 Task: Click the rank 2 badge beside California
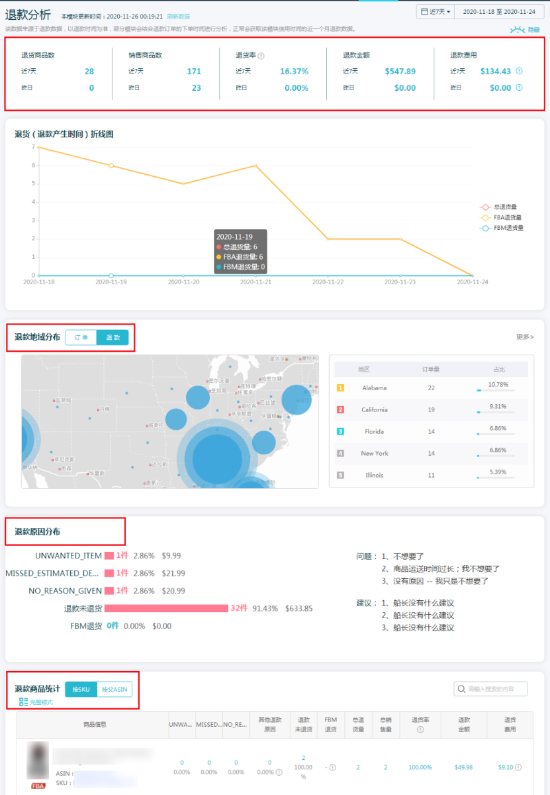[341, 409]
